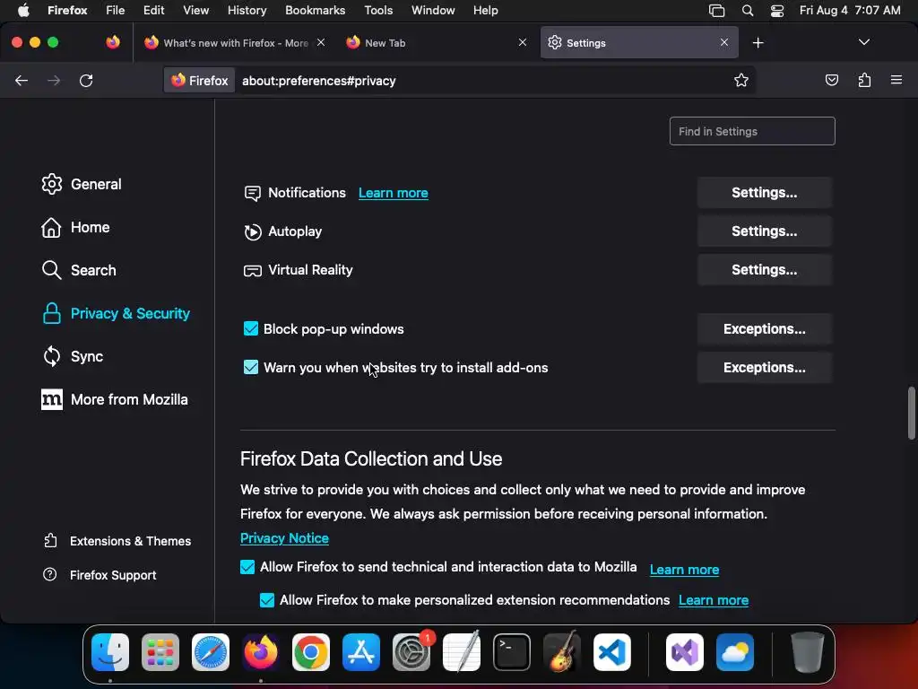Open Learn more link beside Notifications
The image size is (918, 689).
(393, 193)
